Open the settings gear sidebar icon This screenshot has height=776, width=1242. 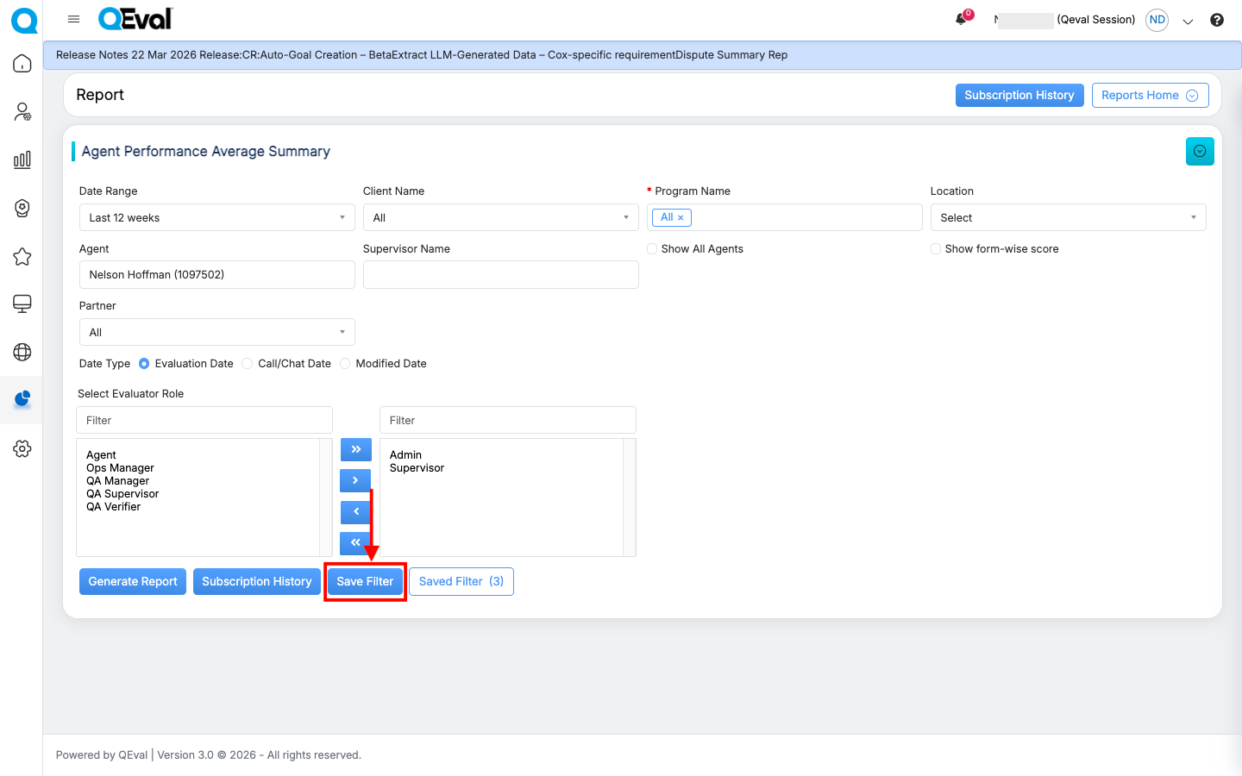click(22, 448)
